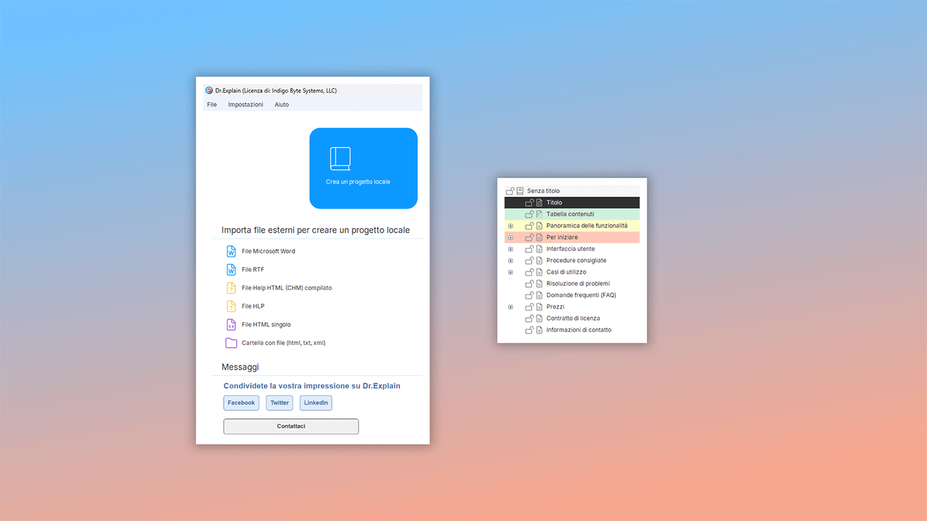Viewport: 927px width, 521px height.
Task: Click the File Microsoft Word import icon
Action: point(230,251)
